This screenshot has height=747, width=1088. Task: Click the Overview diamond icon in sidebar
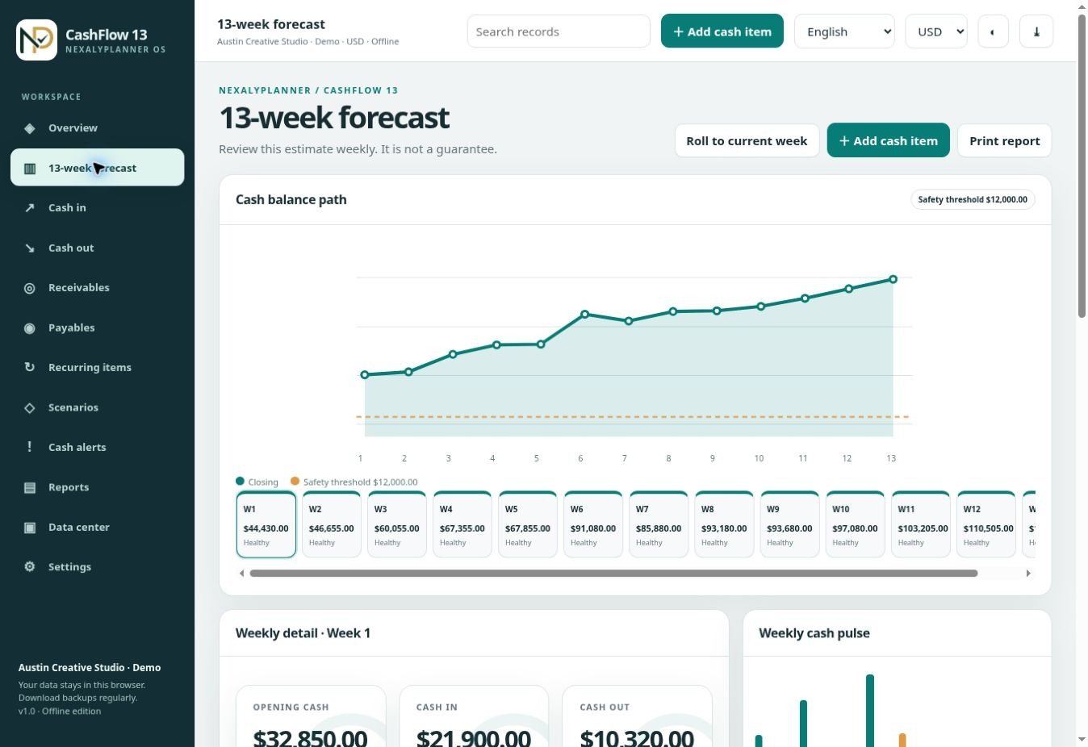coord(30,128)
